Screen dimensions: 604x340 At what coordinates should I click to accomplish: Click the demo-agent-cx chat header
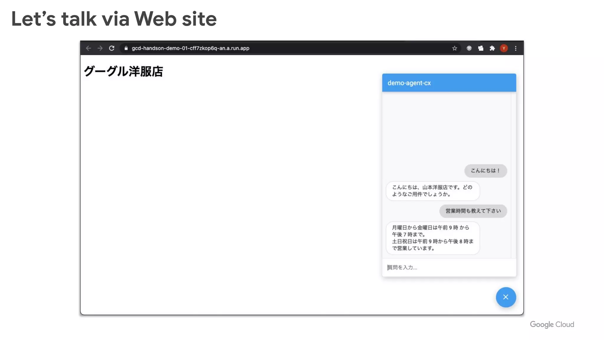pos(449,83)
